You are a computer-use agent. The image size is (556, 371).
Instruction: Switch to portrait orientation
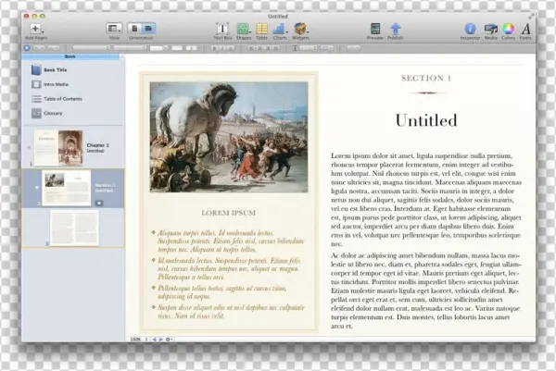coord(134,29)
